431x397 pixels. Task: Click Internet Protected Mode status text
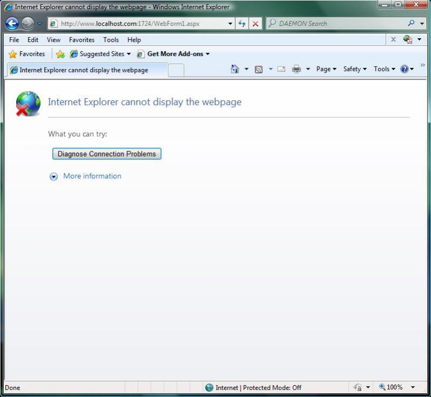[x=258, y=387]
